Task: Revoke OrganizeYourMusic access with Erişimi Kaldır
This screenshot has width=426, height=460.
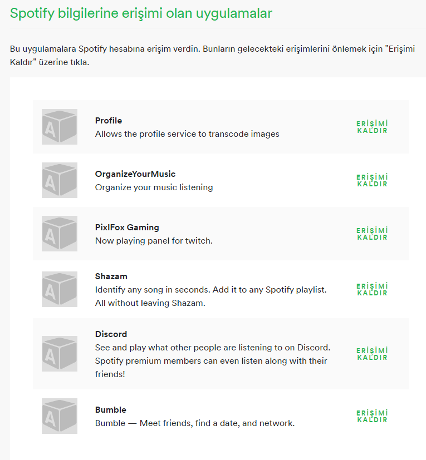Action: (372, 180)
